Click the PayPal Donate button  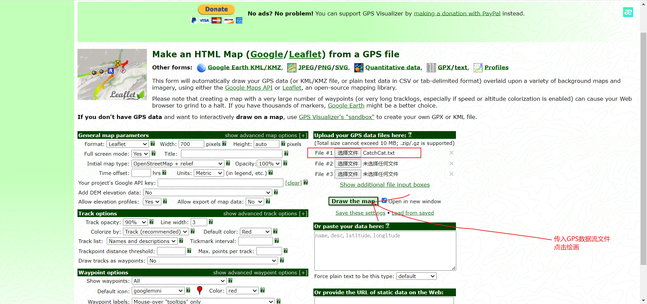click(216, 9)
